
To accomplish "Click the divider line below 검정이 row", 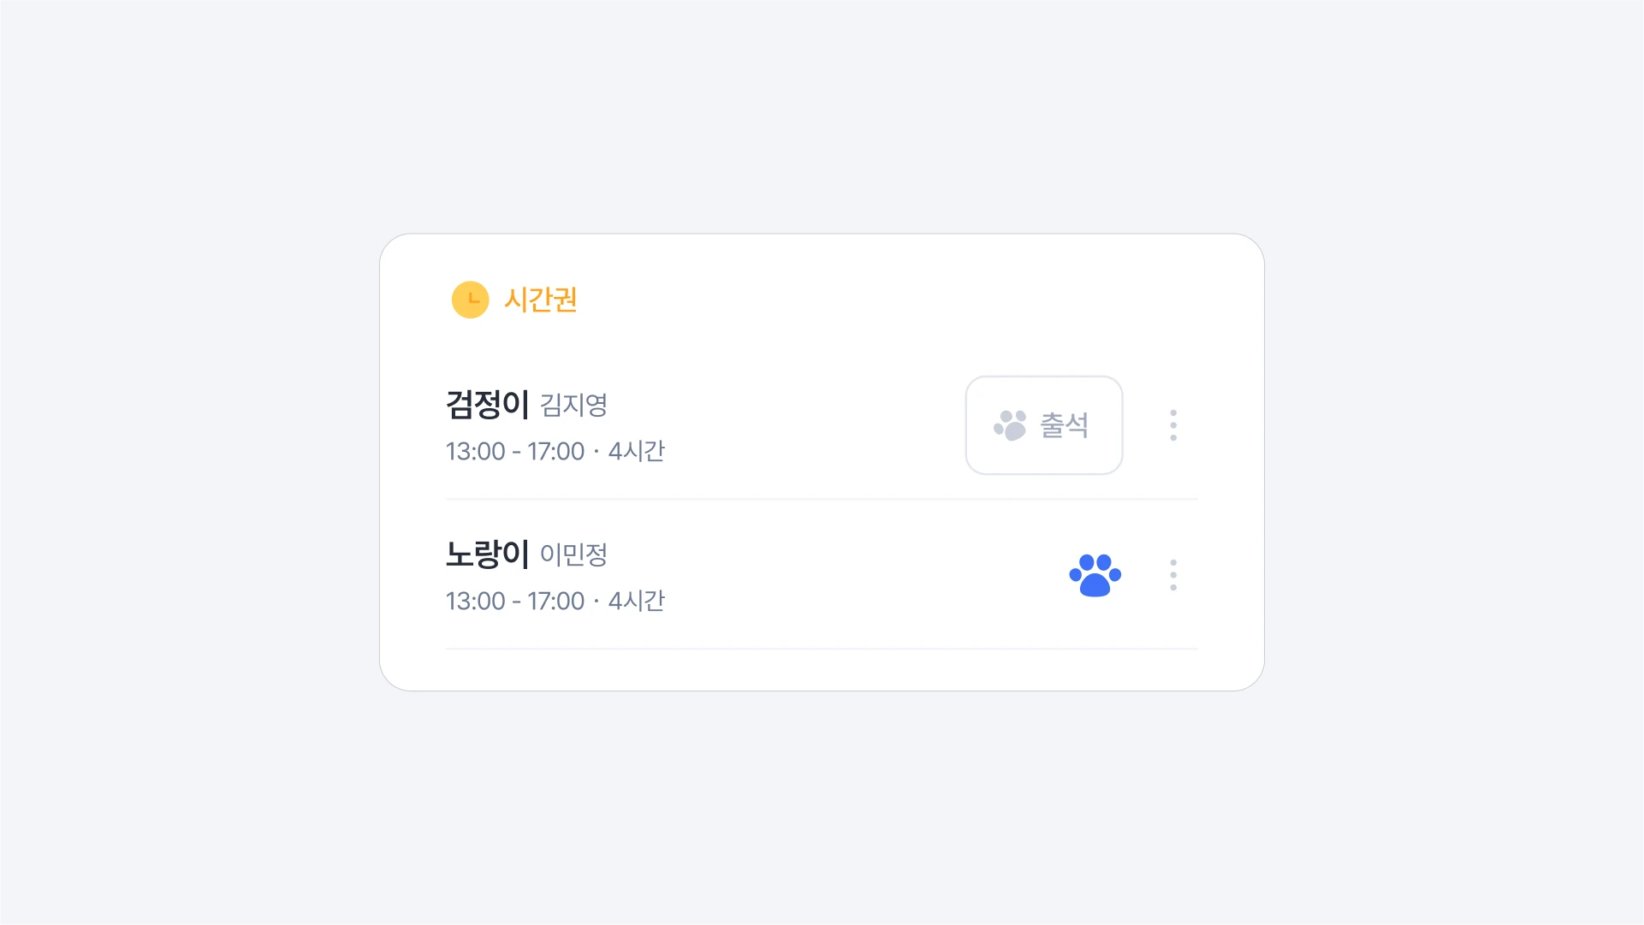I will (822, 499).
